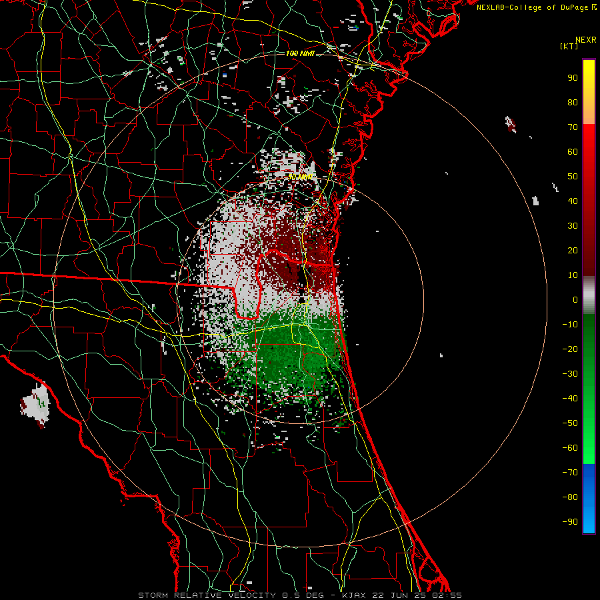The width and height of the screenshot is (600, 600).
Task: Select the -80 knot scale label
Action: coord(570,497)
